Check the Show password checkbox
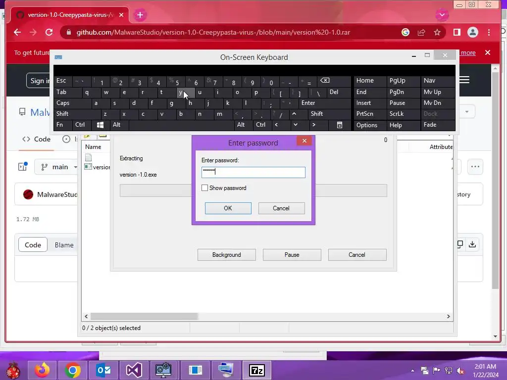 click(204, 188)
